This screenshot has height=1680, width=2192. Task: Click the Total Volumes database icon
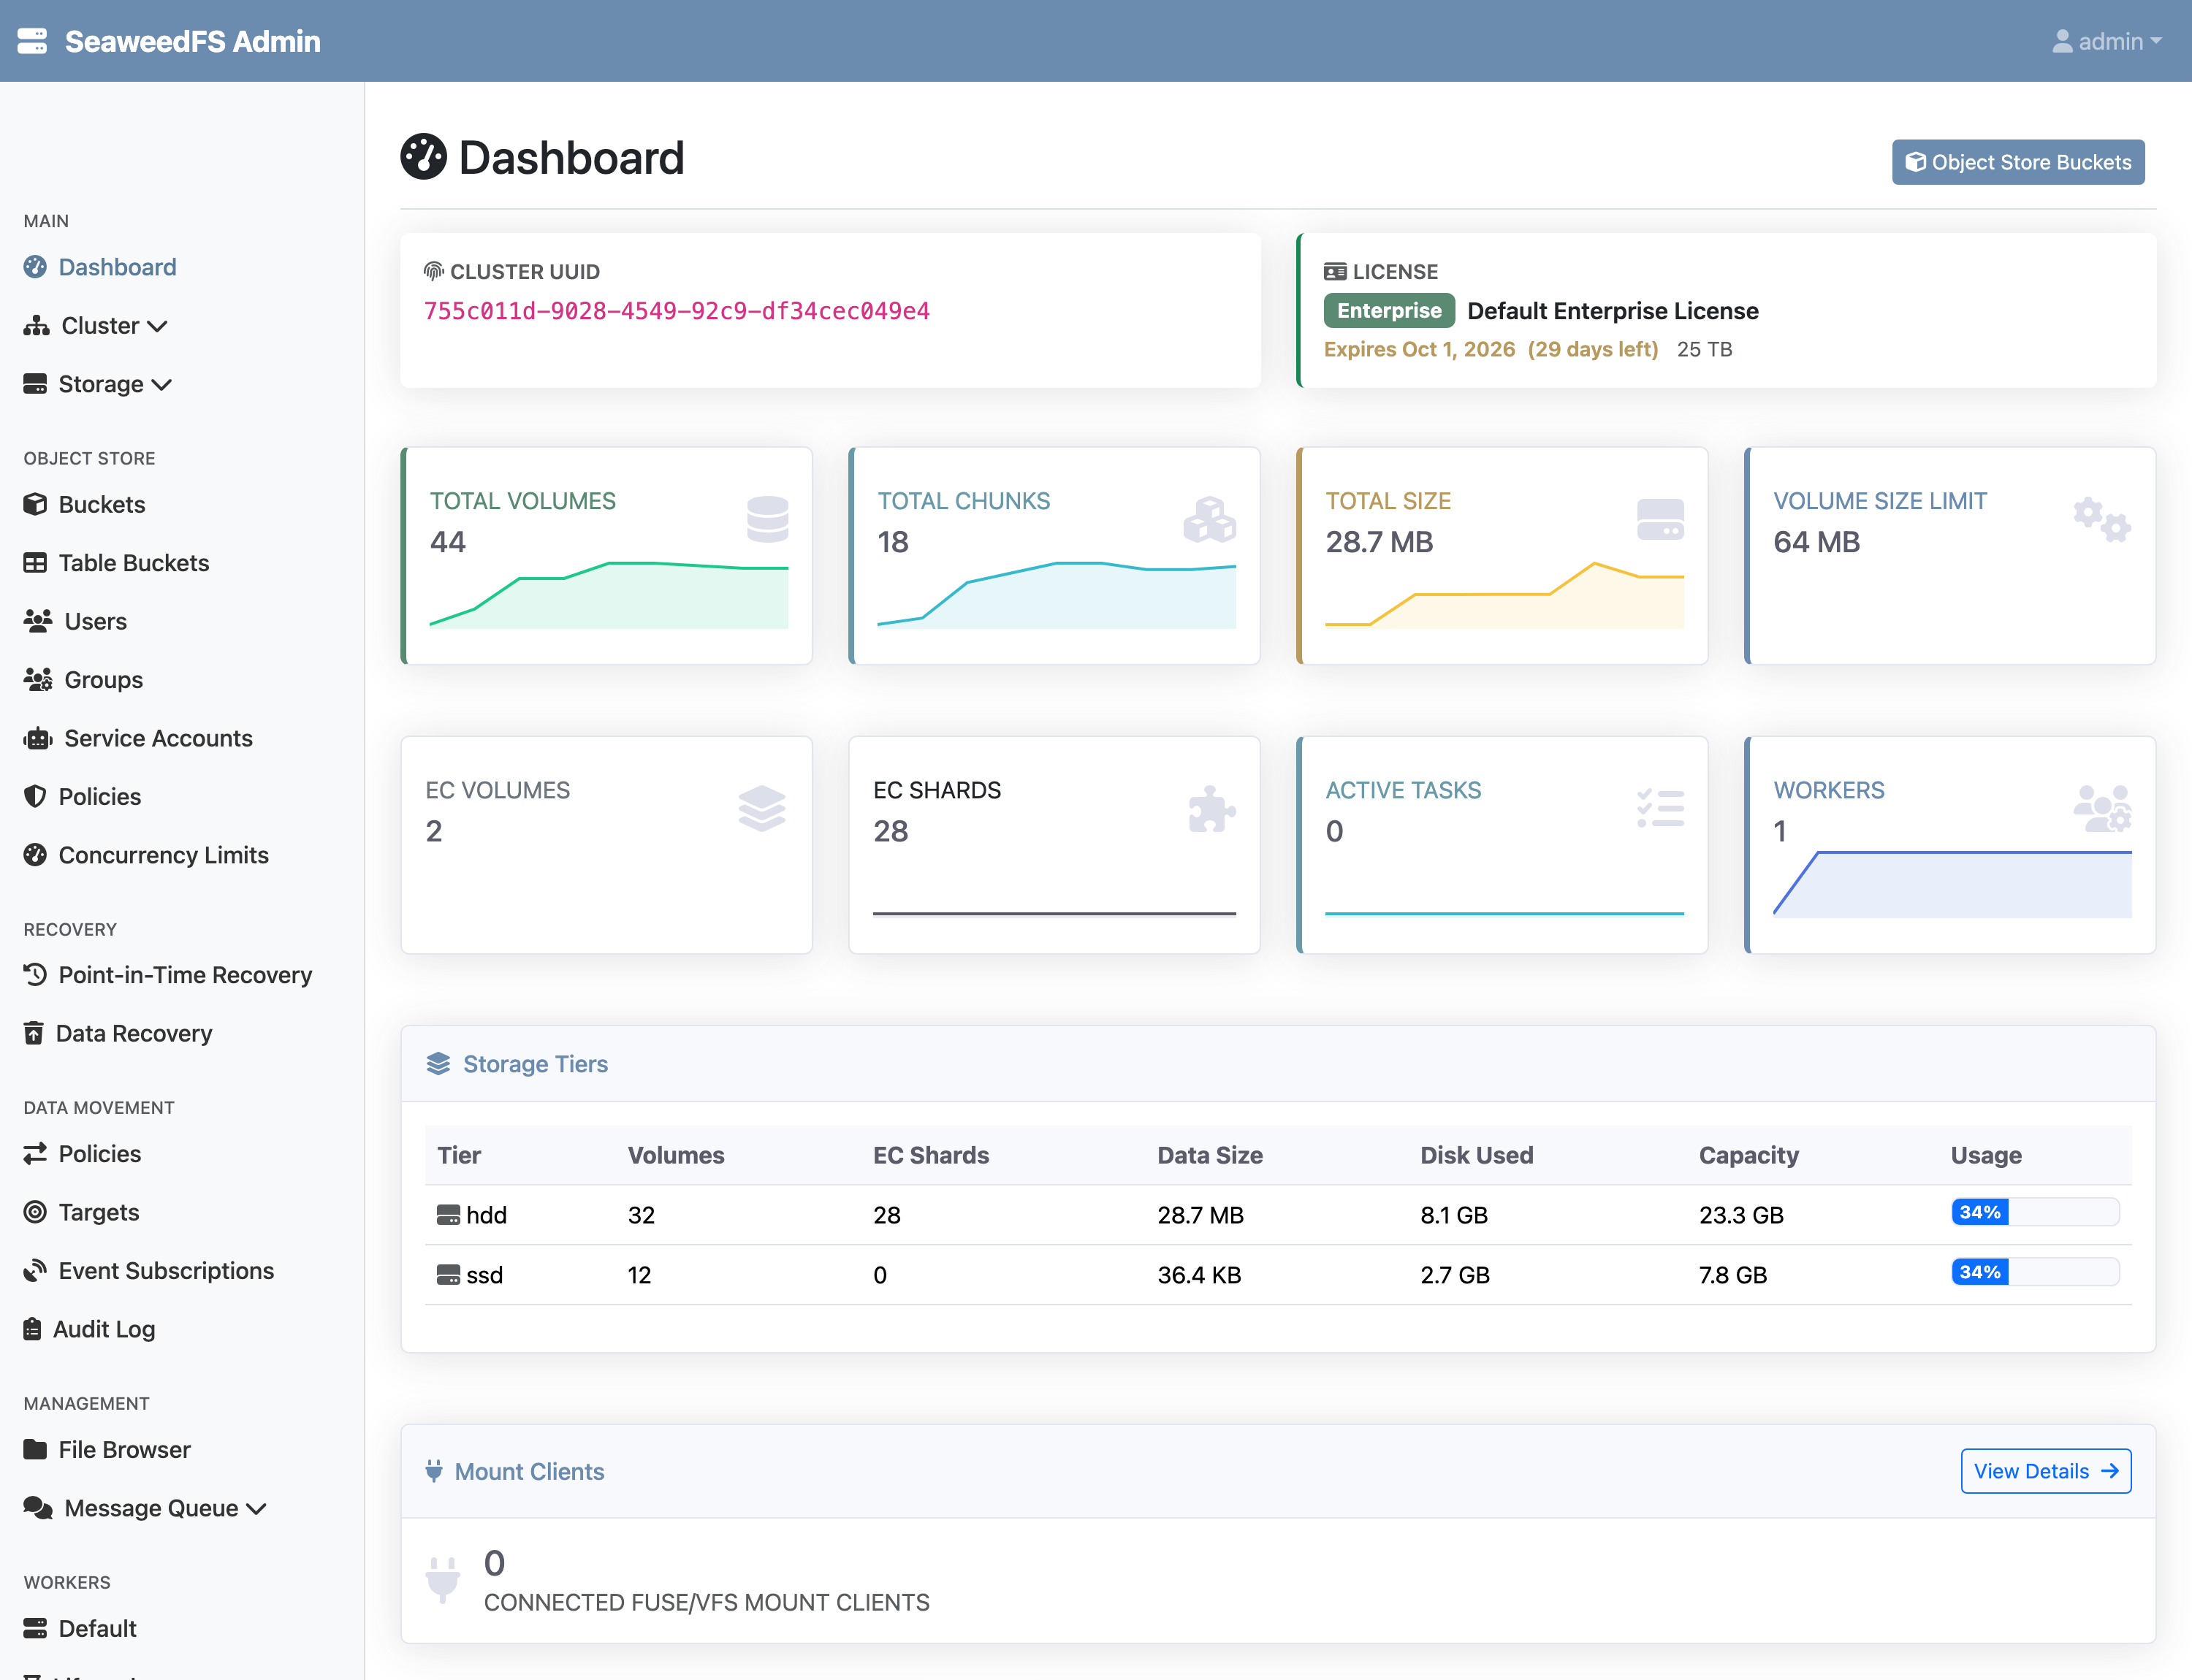pos(767,519)
